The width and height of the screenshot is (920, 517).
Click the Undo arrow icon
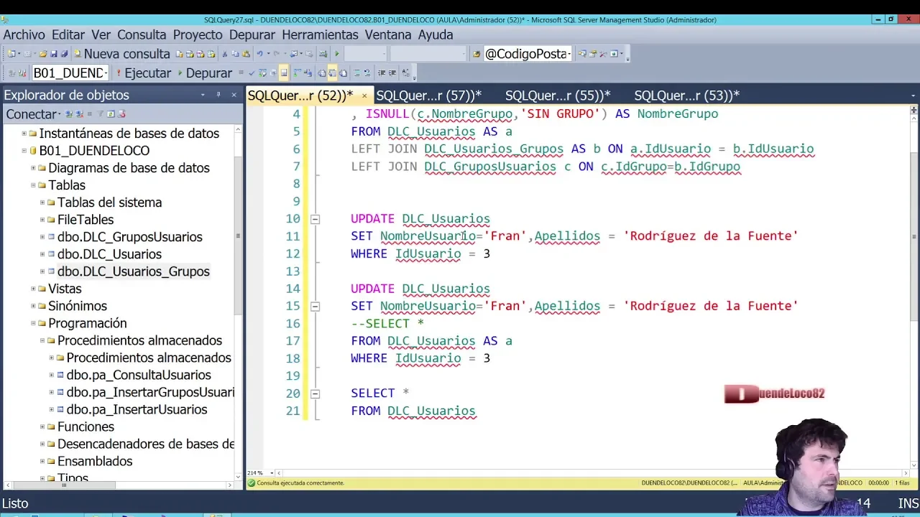point(259,54)
